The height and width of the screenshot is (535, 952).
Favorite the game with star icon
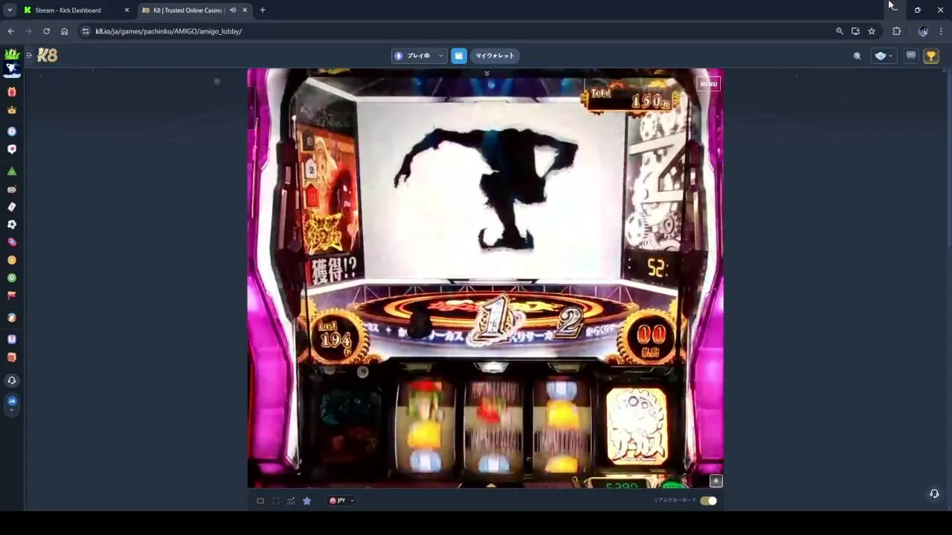tap(306, 501)
